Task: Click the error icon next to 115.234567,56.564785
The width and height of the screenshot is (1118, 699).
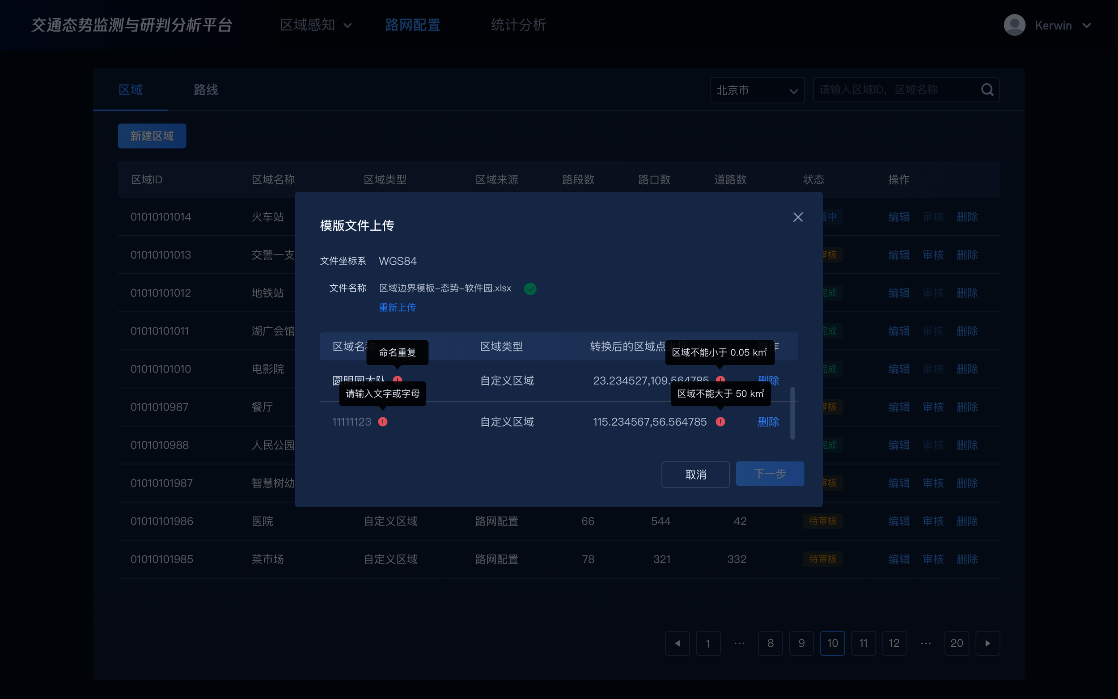Action: pos(720,422)
